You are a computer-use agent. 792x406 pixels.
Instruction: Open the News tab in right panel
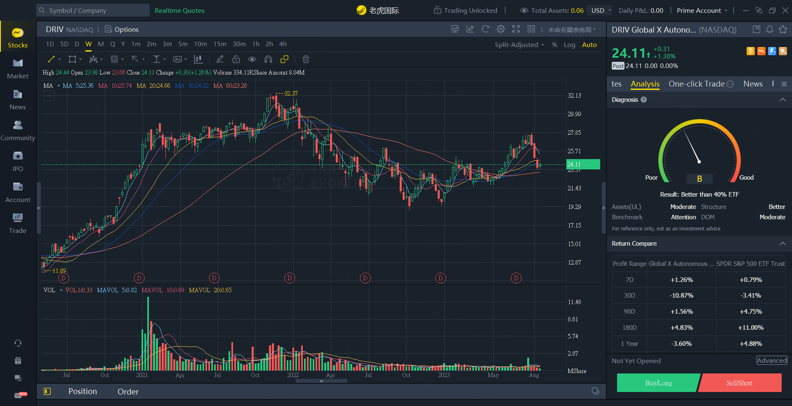point(753,84)
